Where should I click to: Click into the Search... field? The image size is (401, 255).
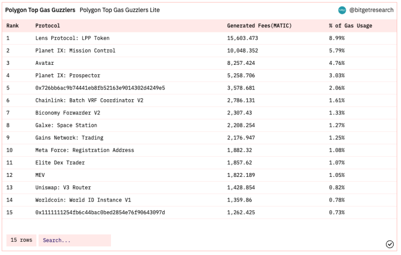coord(75,240)
